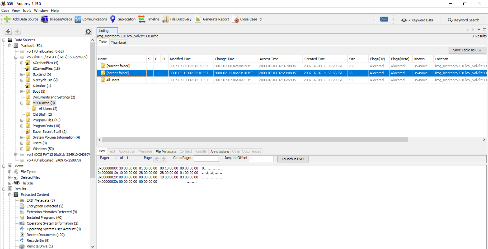Expand the $Extend folder node

22,74
